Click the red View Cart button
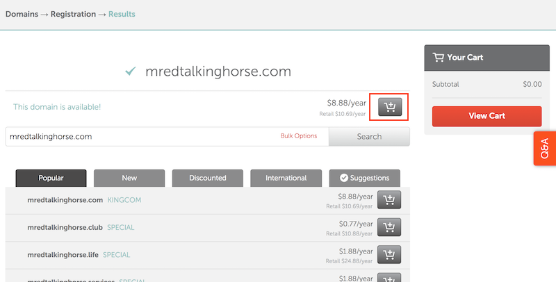This screenshot has width=556, height=282. pos(487,116)
